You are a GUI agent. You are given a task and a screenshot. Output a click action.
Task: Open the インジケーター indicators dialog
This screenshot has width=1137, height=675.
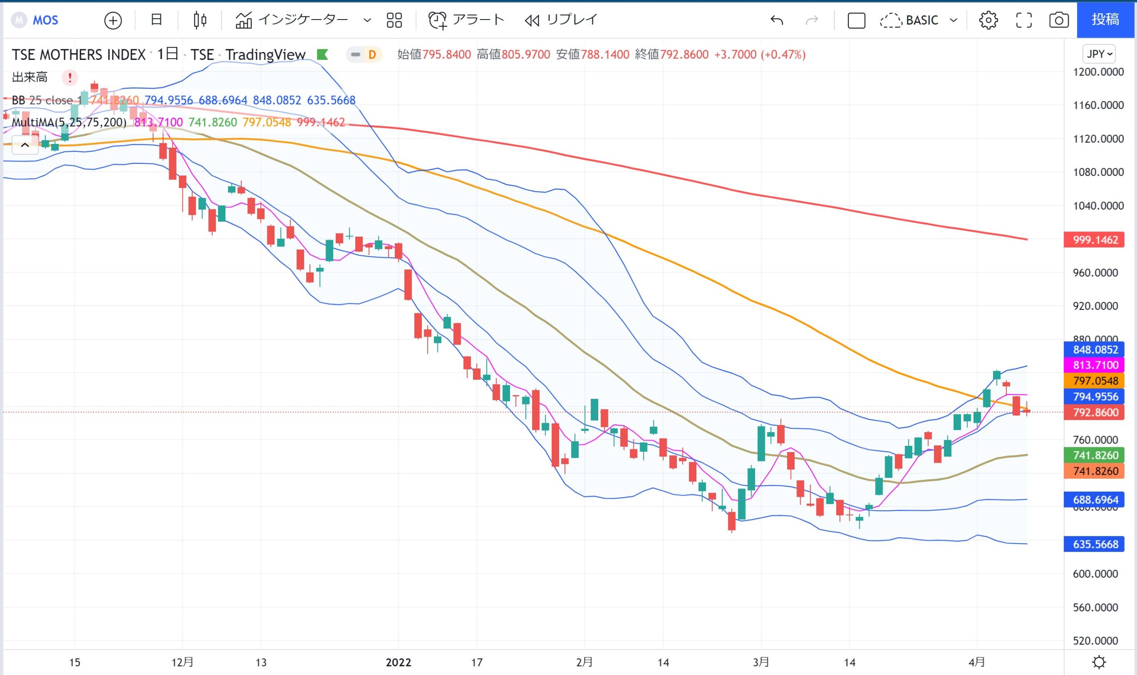[x=291, y=20]
